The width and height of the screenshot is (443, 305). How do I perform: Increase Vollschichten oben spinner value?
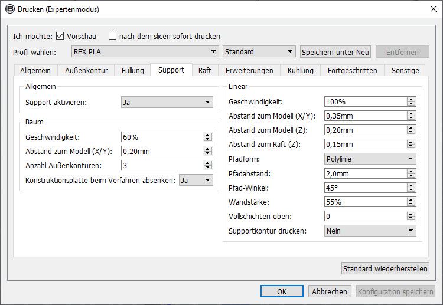[x=411, y=214]
